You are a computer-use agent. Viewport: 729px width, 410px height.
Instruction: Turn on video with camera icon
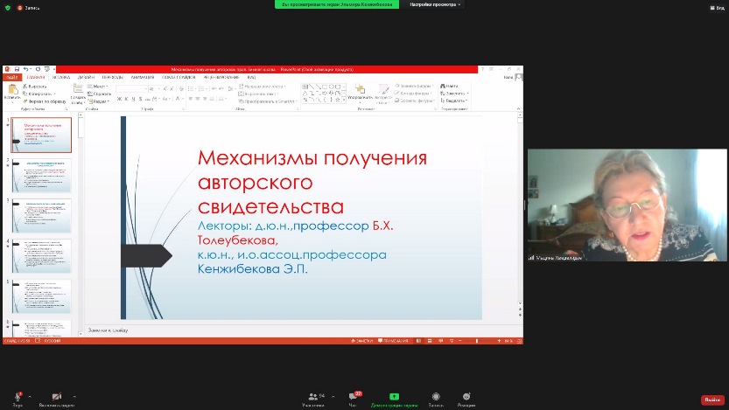pyautogui.click(x=57, y=397)
